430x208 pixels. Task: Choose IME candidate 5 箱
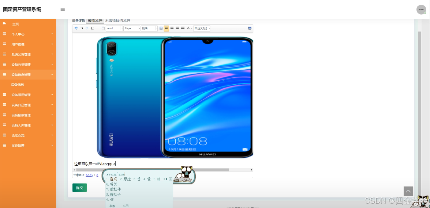157,179
